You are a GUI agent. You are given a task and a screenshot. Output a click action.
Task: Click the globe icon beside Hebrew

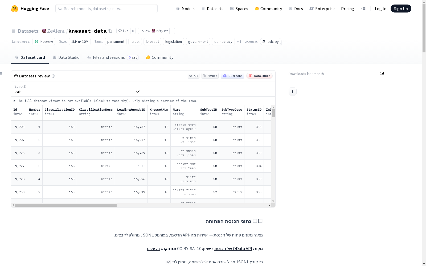pyautogui.click(x=36, y=41)
